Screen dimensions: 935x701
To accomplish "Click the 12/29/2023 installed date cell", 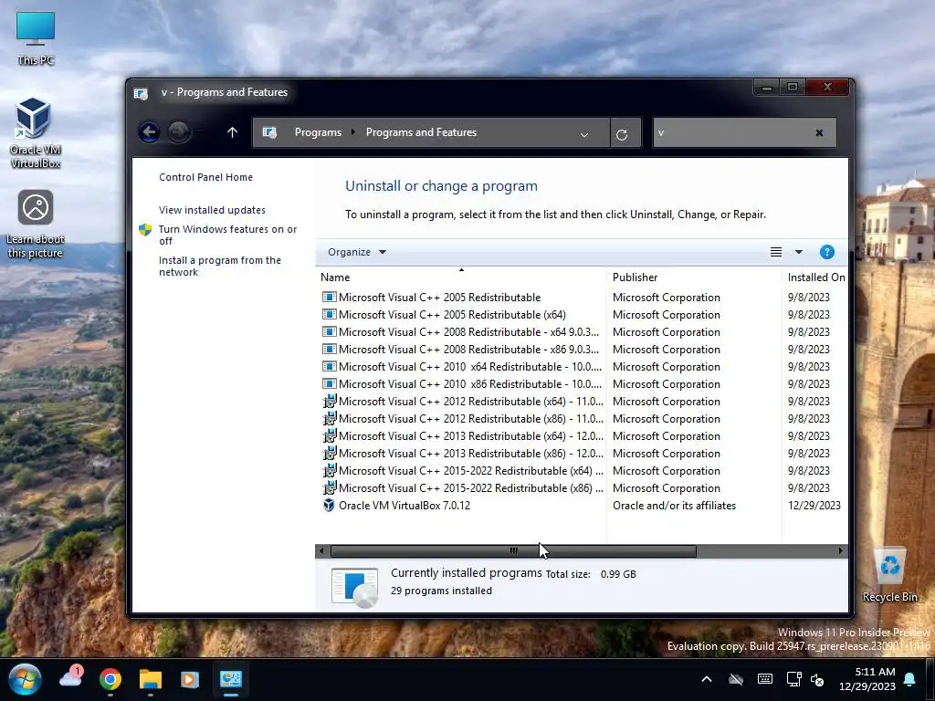I will click(814, 506).
